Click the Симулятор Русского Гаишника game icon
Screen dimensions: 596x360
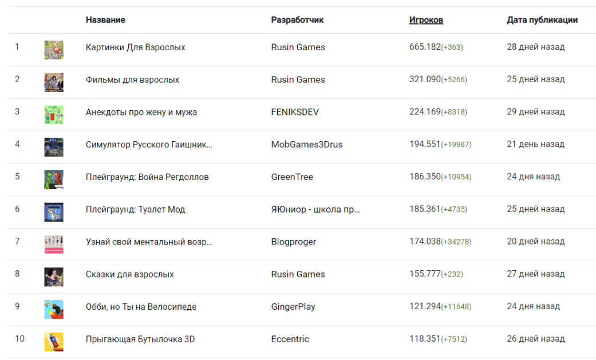click(54, 147)
